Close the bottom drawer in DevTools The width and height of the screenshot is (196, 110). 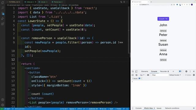(x=194, y=108)
